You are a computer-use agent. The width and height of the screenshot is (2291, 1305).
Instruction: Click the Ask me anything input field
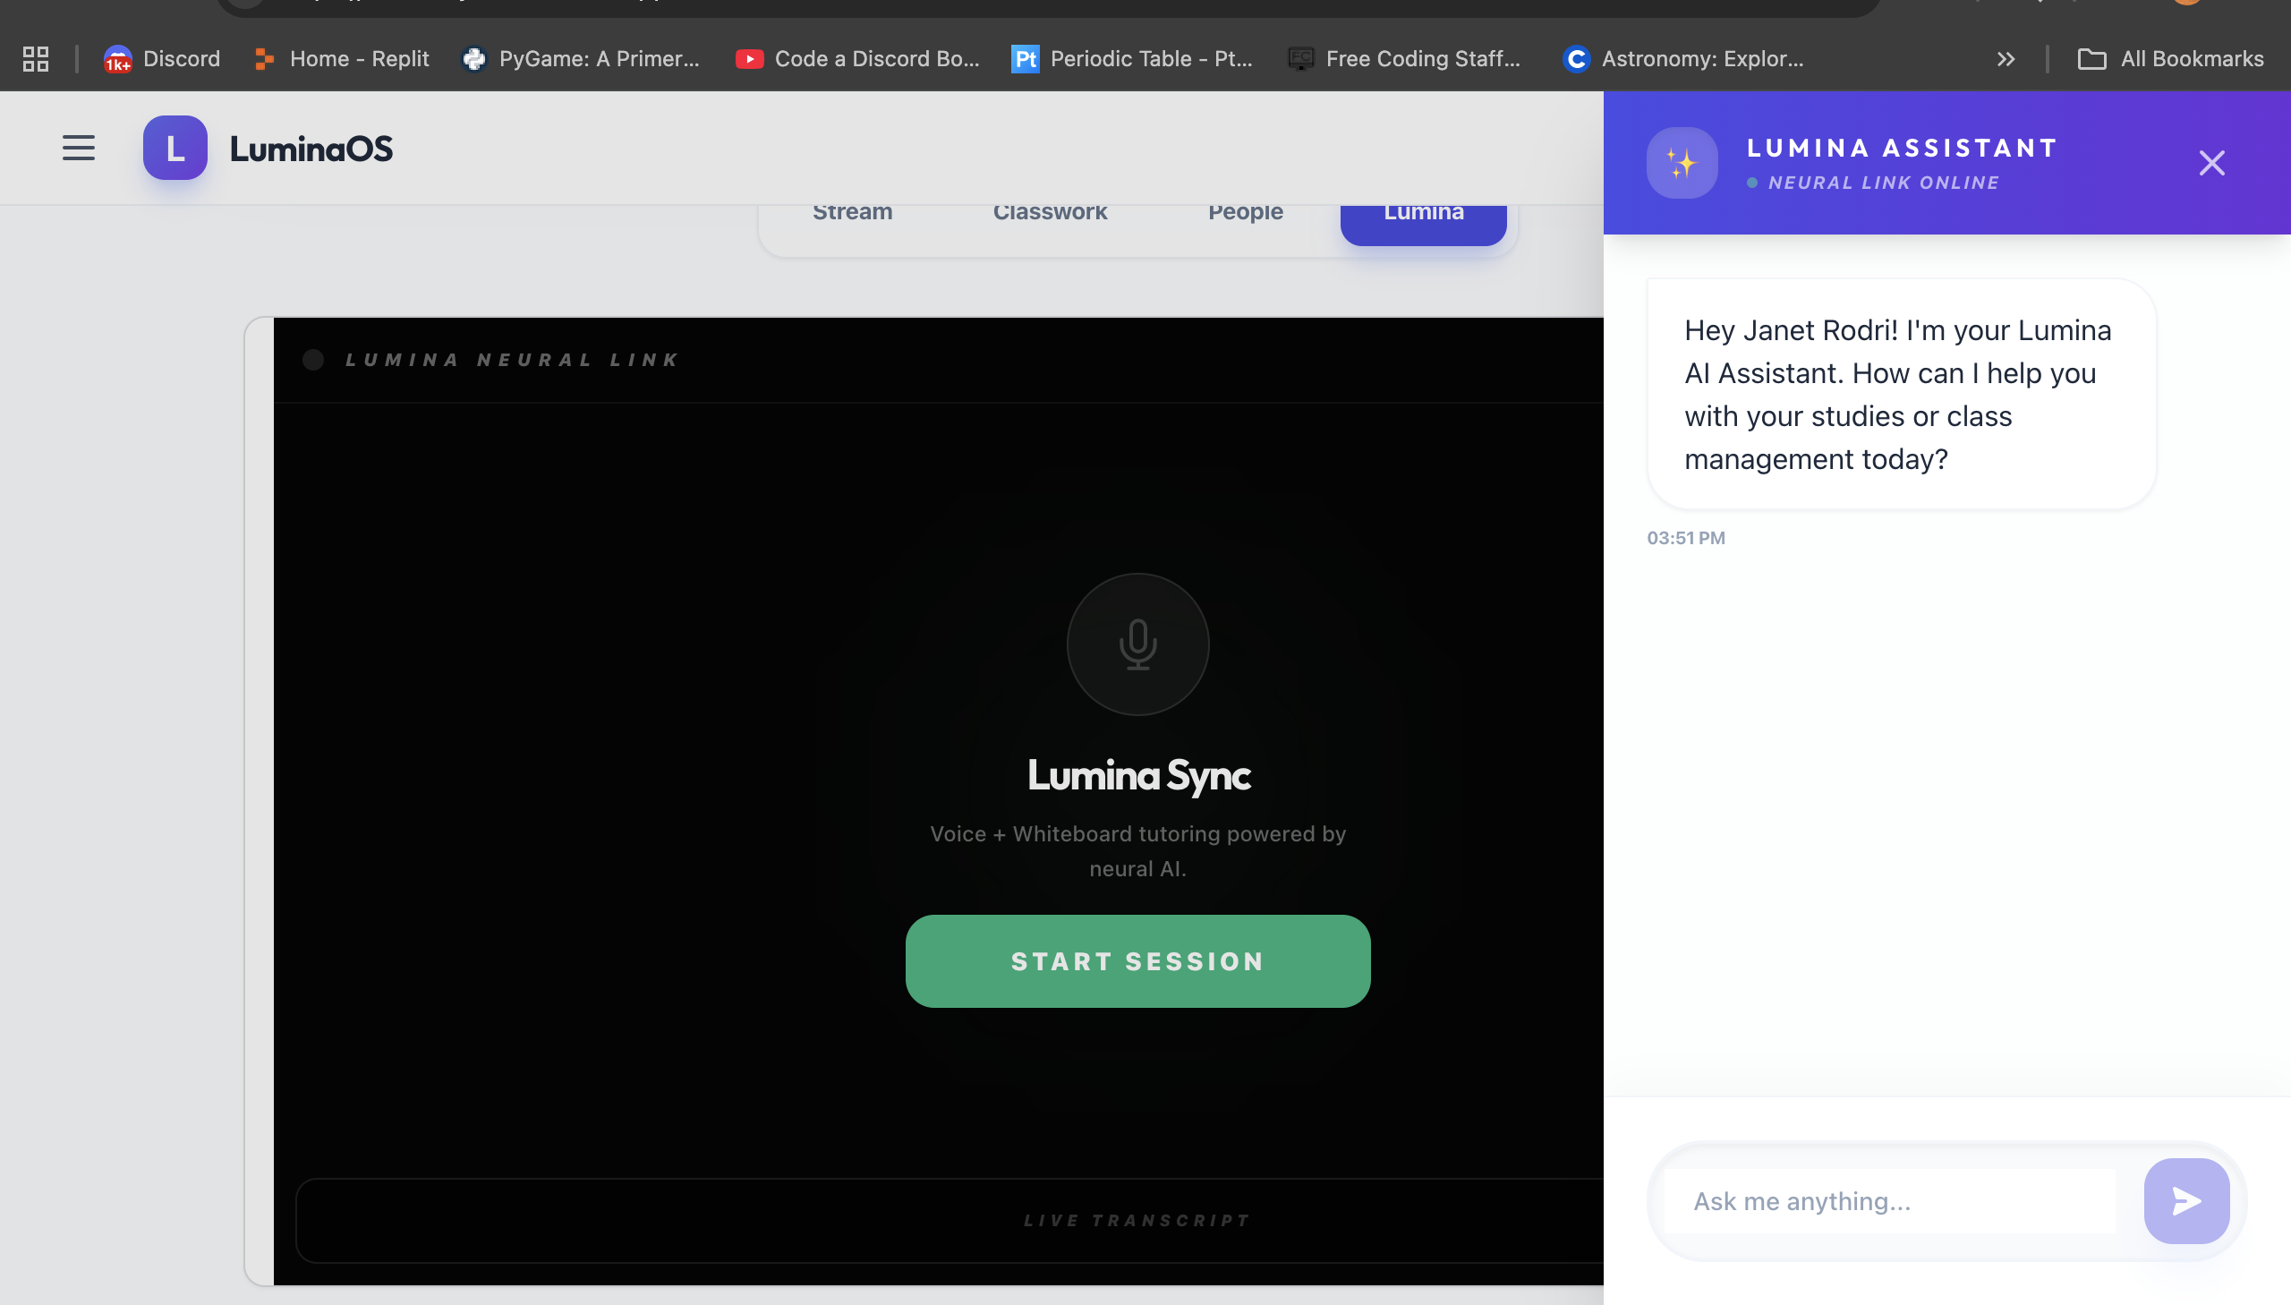click(x=1888, y=1201)
